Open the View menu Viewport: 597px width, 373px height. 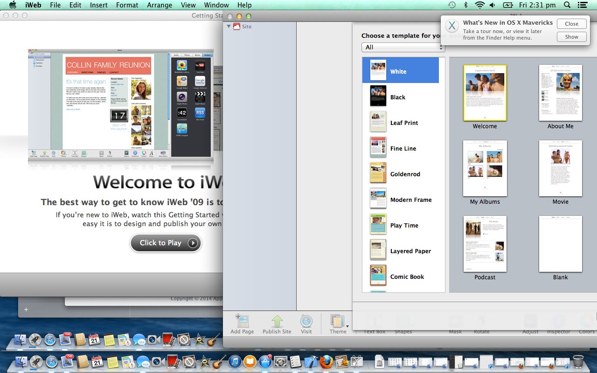[x=188, y=5]
